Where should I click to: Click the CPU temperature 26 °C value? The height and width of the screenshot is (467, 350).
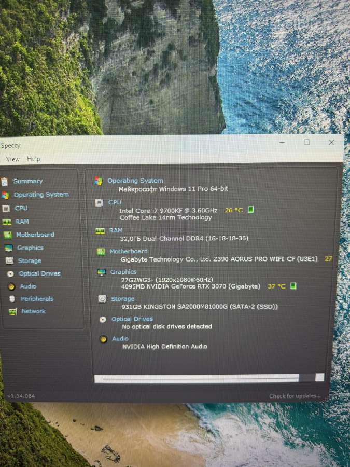(234, 210)
